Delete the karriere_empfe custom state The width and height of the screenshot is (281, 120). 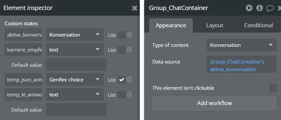coord(129,50)
